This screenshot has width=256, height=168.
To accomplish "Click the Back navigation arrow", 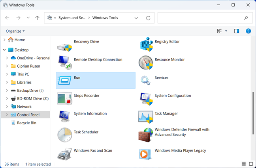I will (x=7, y=18).
